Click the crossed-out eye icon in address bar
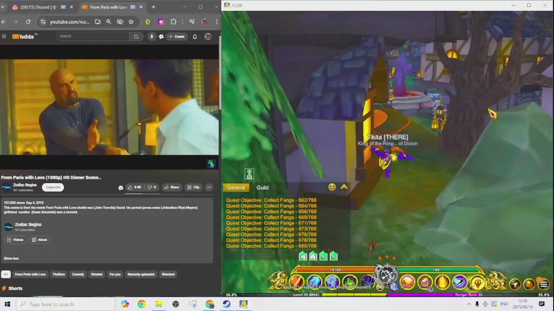Image resolution: width=554 pixels, height=311 pixels. coord(120,22)
